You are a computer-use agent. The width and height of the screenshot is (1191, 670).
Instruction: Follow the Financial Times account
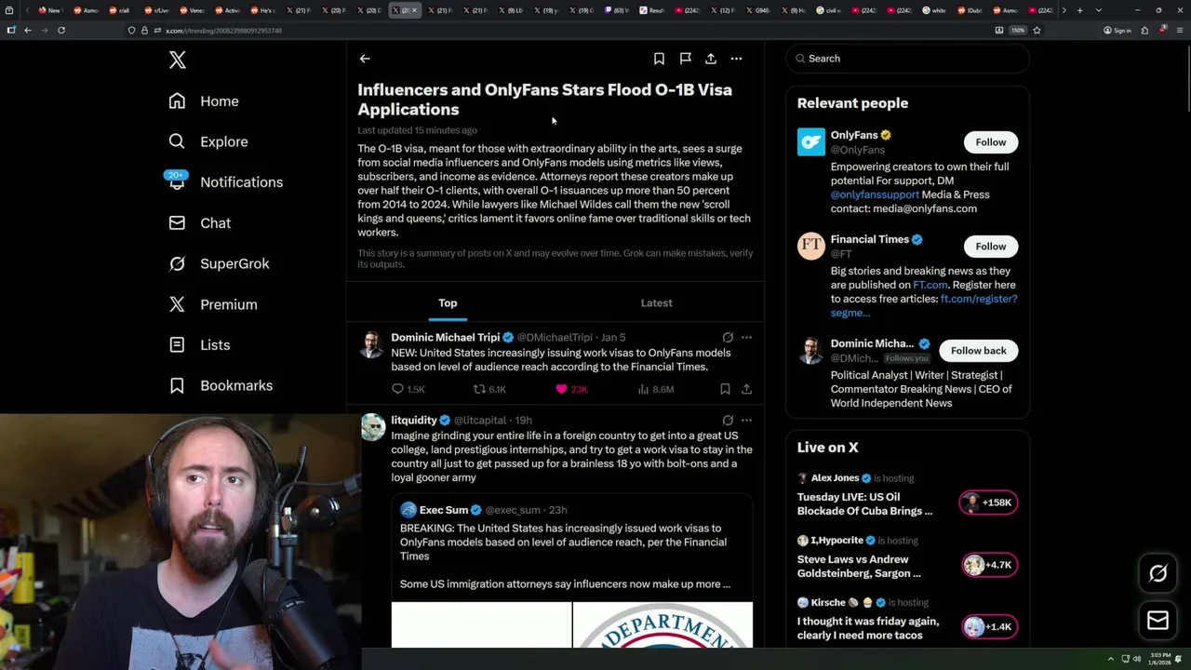(990, 247)
